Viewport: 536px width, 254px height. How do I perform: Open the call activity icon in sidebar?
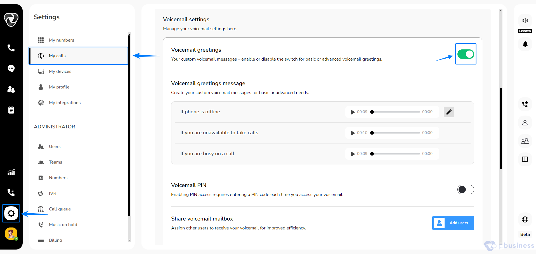pos(11,192)
